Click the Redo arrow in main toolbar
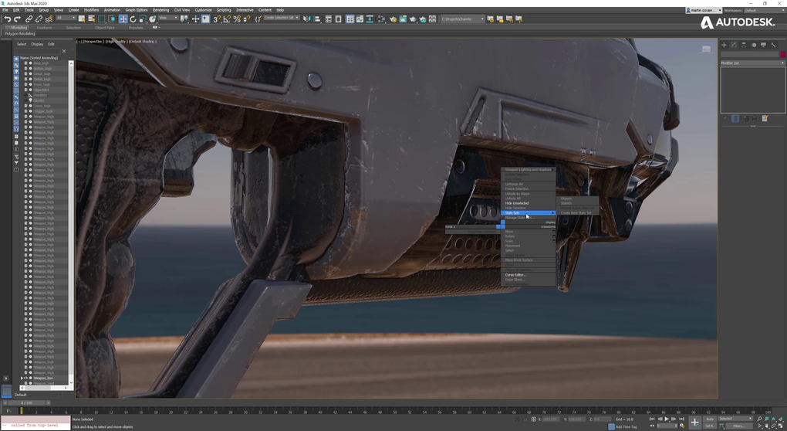787x431 pixels. 17,19
